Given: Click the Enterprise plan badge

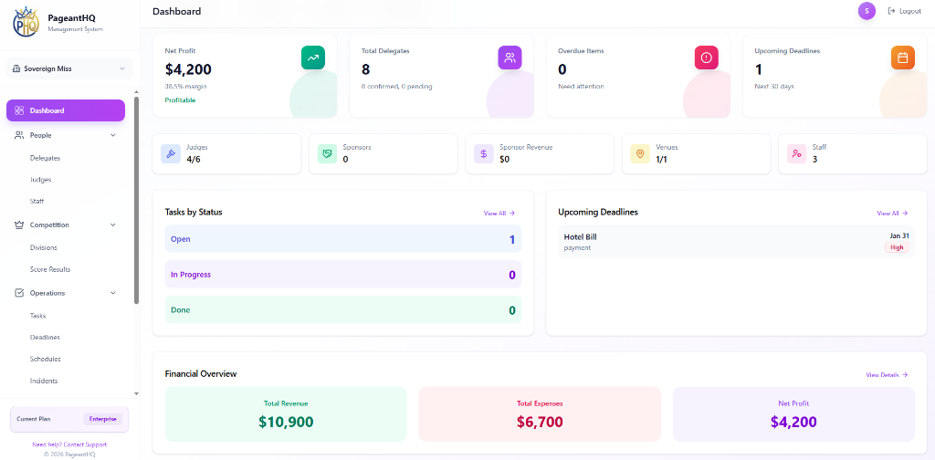Looking at the screenshot, I should [x=102, y=419].
